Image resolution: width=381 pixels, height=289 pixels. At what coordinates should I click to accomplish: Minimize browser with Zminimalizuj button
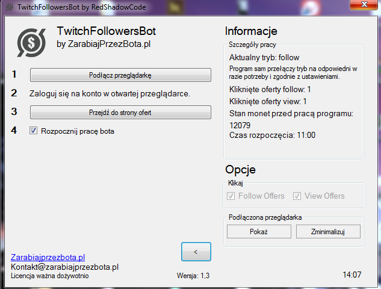pyautogui.click(x=328, y=231)
